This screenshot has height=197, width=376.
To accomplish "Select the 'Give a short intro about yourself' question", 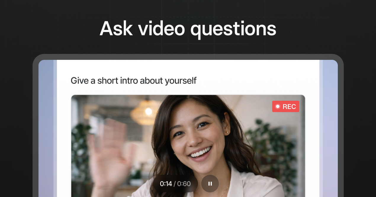I will coord(134,81).
